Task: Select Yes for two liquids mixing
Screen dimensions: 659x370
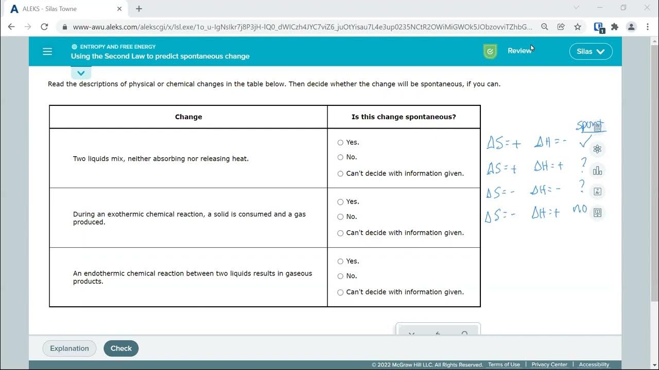Action: [x=340, y=143]
